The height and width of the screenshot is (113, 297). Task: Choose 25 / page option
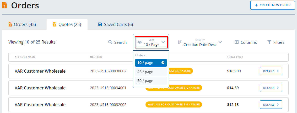[x=151, y=72]
